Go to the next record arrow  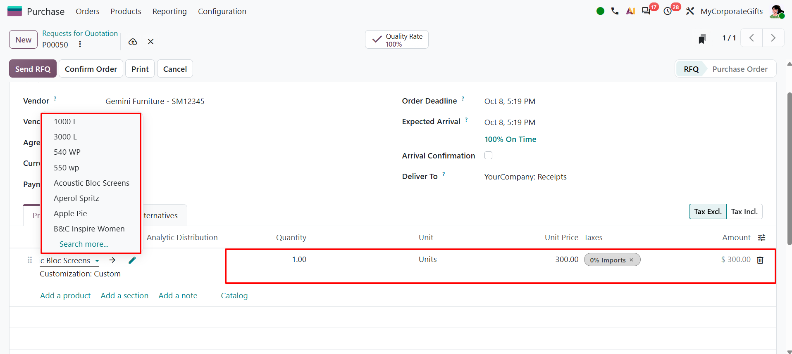click(773, 38)
